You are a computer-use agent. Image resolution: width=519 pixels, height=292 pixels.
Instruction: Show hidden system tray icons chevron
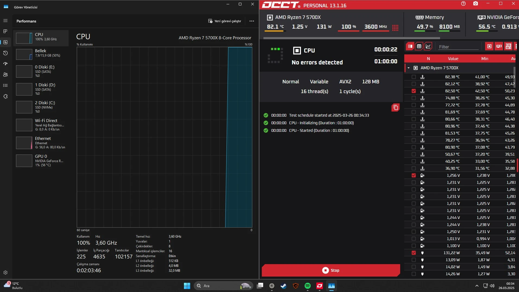click(x=477, y=286)
